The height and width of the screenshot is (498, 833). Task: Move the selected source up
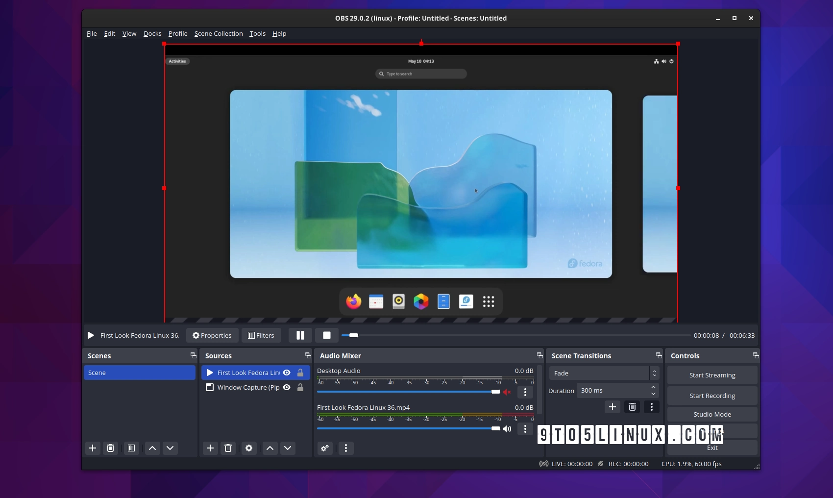coord(269,448)
